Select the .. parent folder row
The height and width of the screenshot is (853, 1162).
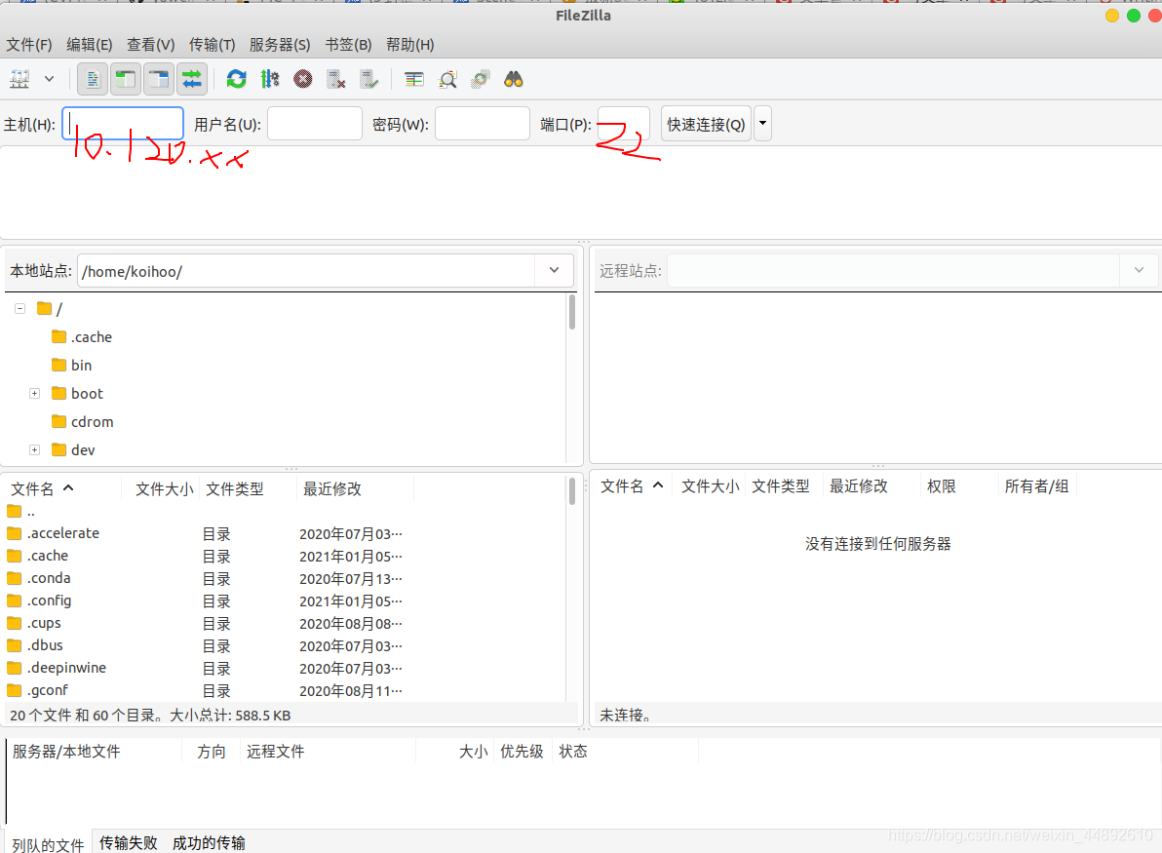(284, 512)
